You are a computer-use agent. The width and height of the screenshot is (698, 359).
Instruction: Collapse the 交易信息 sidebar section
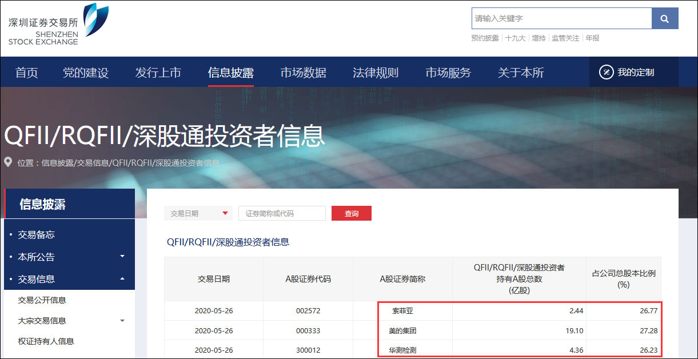[122, 279]
